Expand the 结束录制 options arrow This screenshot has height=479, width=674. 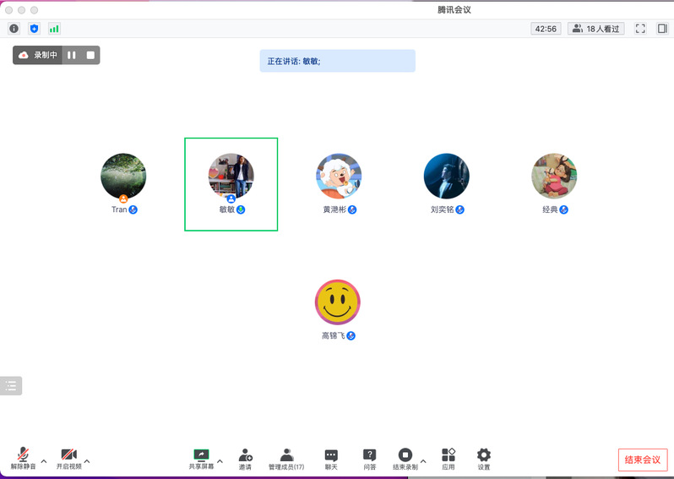(423, 461)
